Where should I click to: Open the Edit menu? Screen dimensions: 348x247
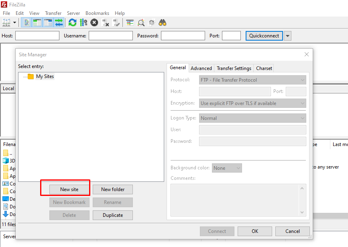coord(20,13)
